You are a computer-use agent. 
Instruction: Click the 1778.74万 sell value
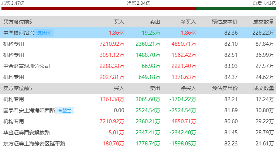[148, 144]
